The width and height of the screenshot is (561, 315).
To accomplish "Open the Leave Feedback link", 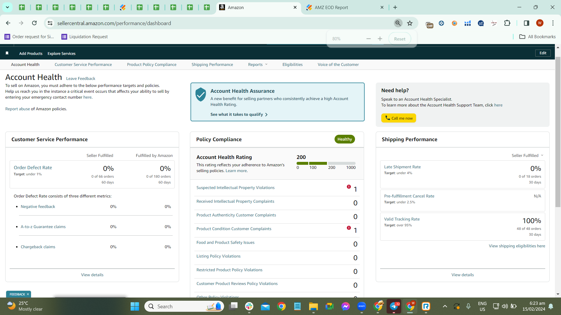I will pyautogui.click(x=81, y=78).
